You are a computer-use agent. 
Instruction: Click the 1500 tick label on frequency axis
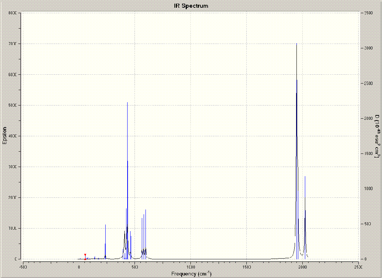(246, 267)
